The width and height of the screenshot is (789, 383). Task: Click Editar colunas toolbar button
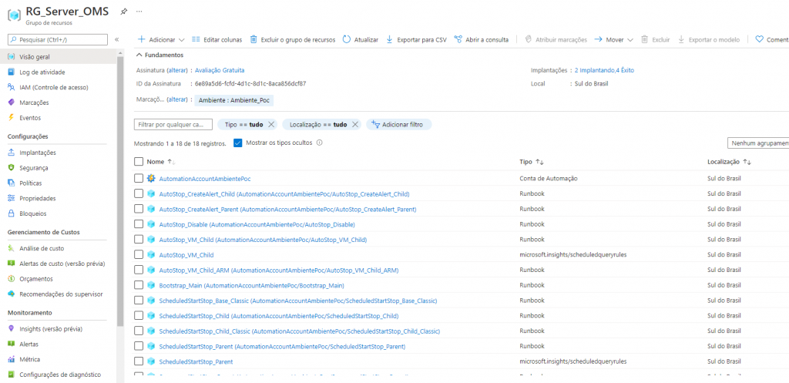(x=217, y=39)
